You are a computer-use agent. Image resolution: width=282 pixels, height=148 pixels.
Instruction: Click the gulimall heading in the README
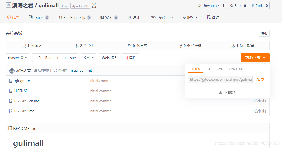[x=29, y=143]
